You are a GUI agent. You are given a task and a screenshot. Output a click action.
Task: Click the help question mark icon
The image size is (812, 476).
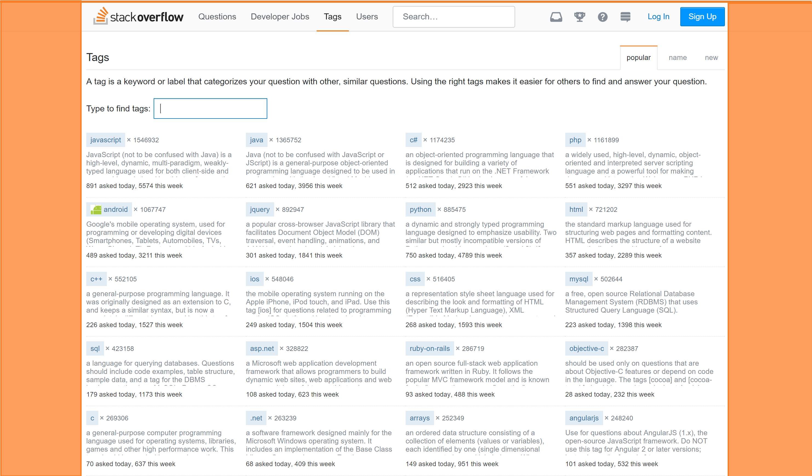coord(602,17)
